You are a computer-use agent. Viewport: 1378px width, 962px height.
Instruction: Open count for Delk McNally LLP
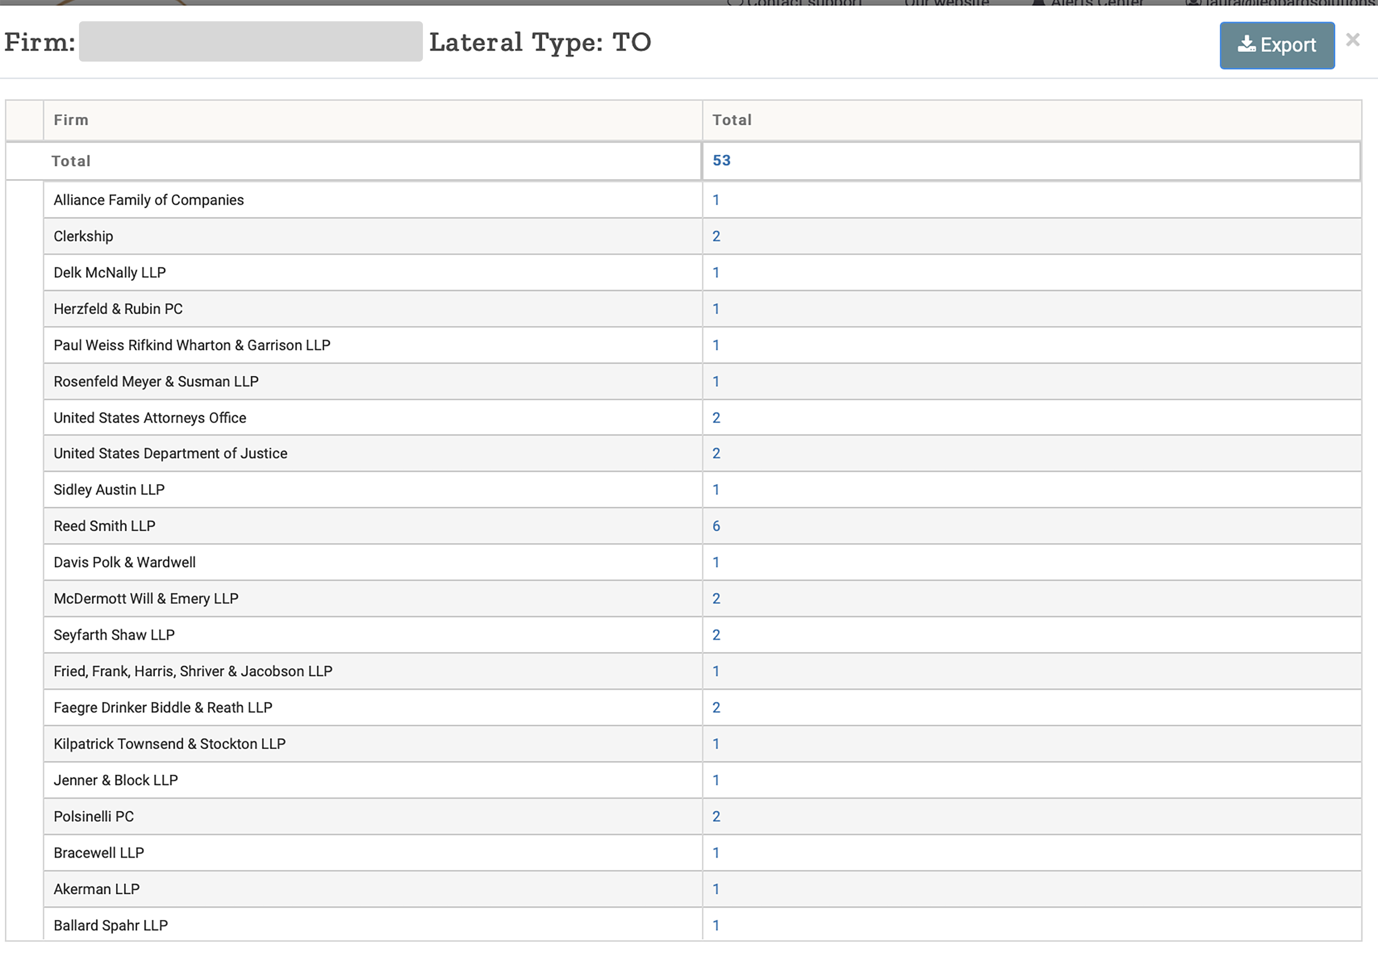point(716,273)
